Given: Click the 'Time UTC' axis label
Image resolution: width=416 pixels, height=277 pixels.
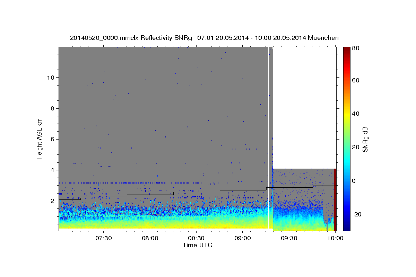Looking at the screenshot, I should [x=197, y=245].
